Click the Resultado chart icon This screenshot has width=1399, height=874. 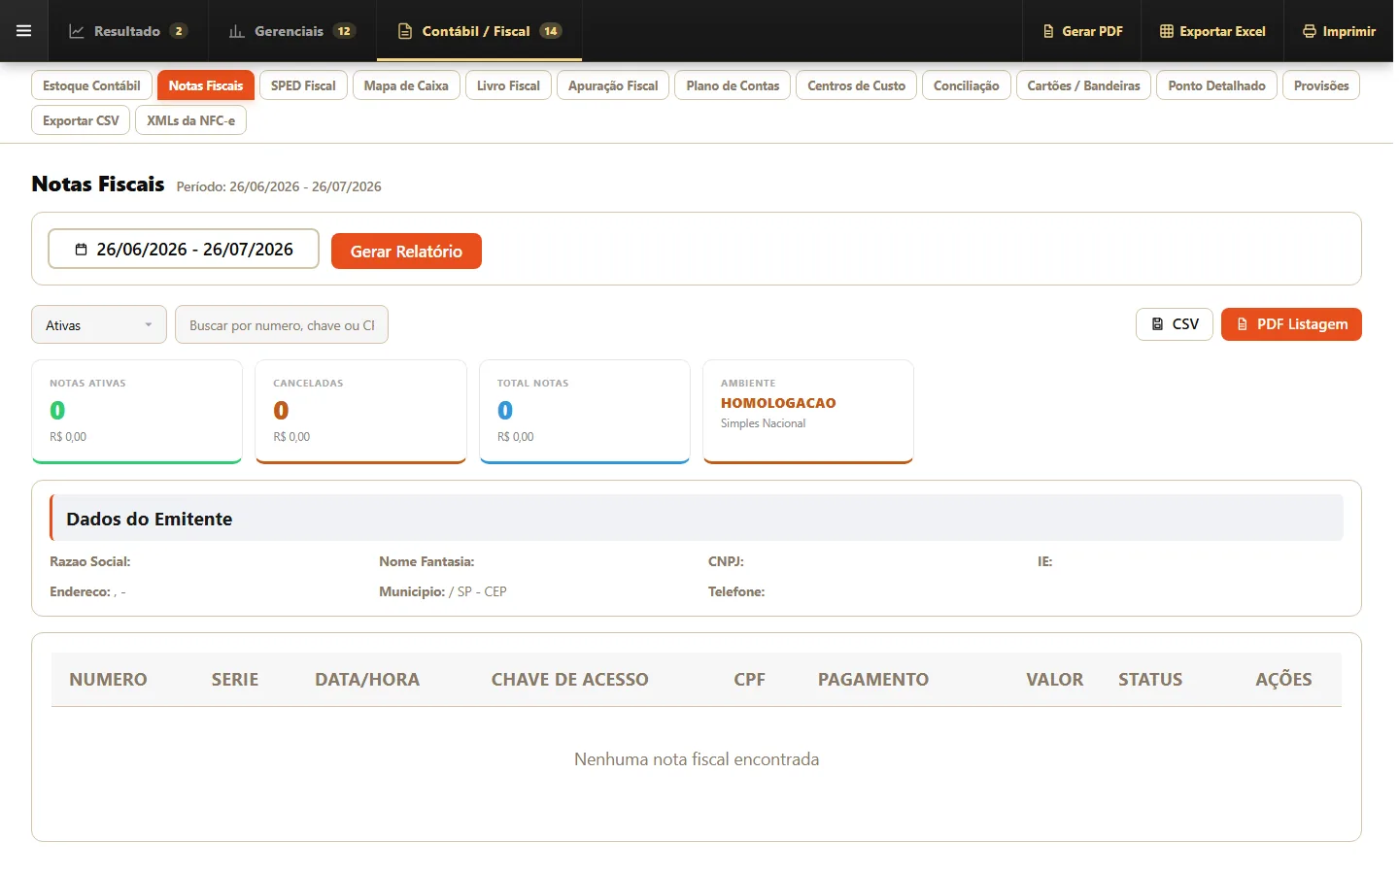pos(77,31)
